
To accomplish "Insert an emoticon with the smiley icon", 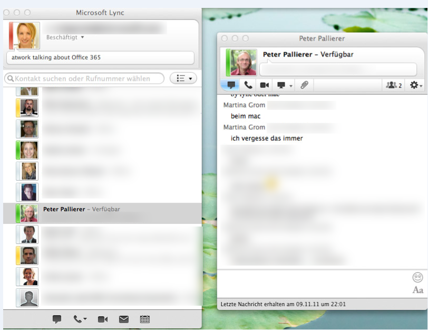I will point(417,277).
